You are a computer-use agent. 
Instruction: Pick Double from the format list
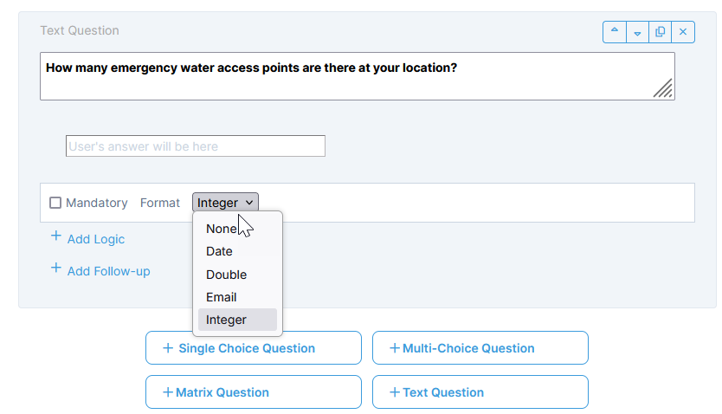226,275
